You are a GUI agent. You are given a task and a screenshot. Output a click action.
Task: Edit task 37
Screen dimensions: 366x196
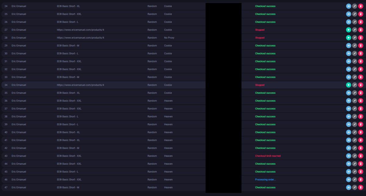coord(354,109)
